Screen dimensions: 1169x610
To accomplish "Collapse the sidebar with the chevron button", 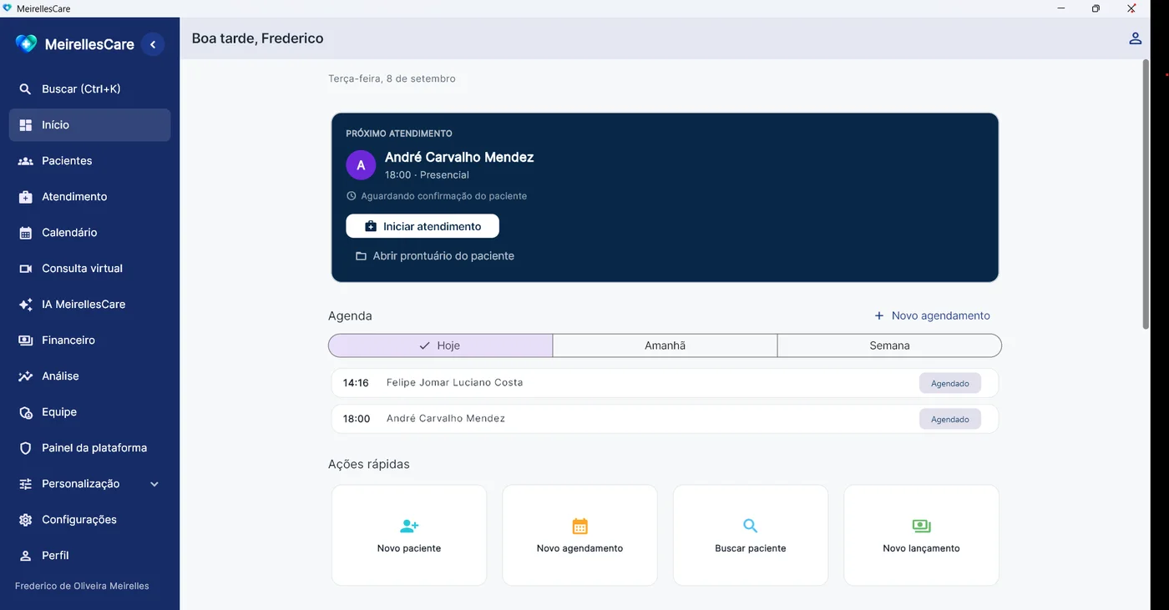I will [153, 44].
